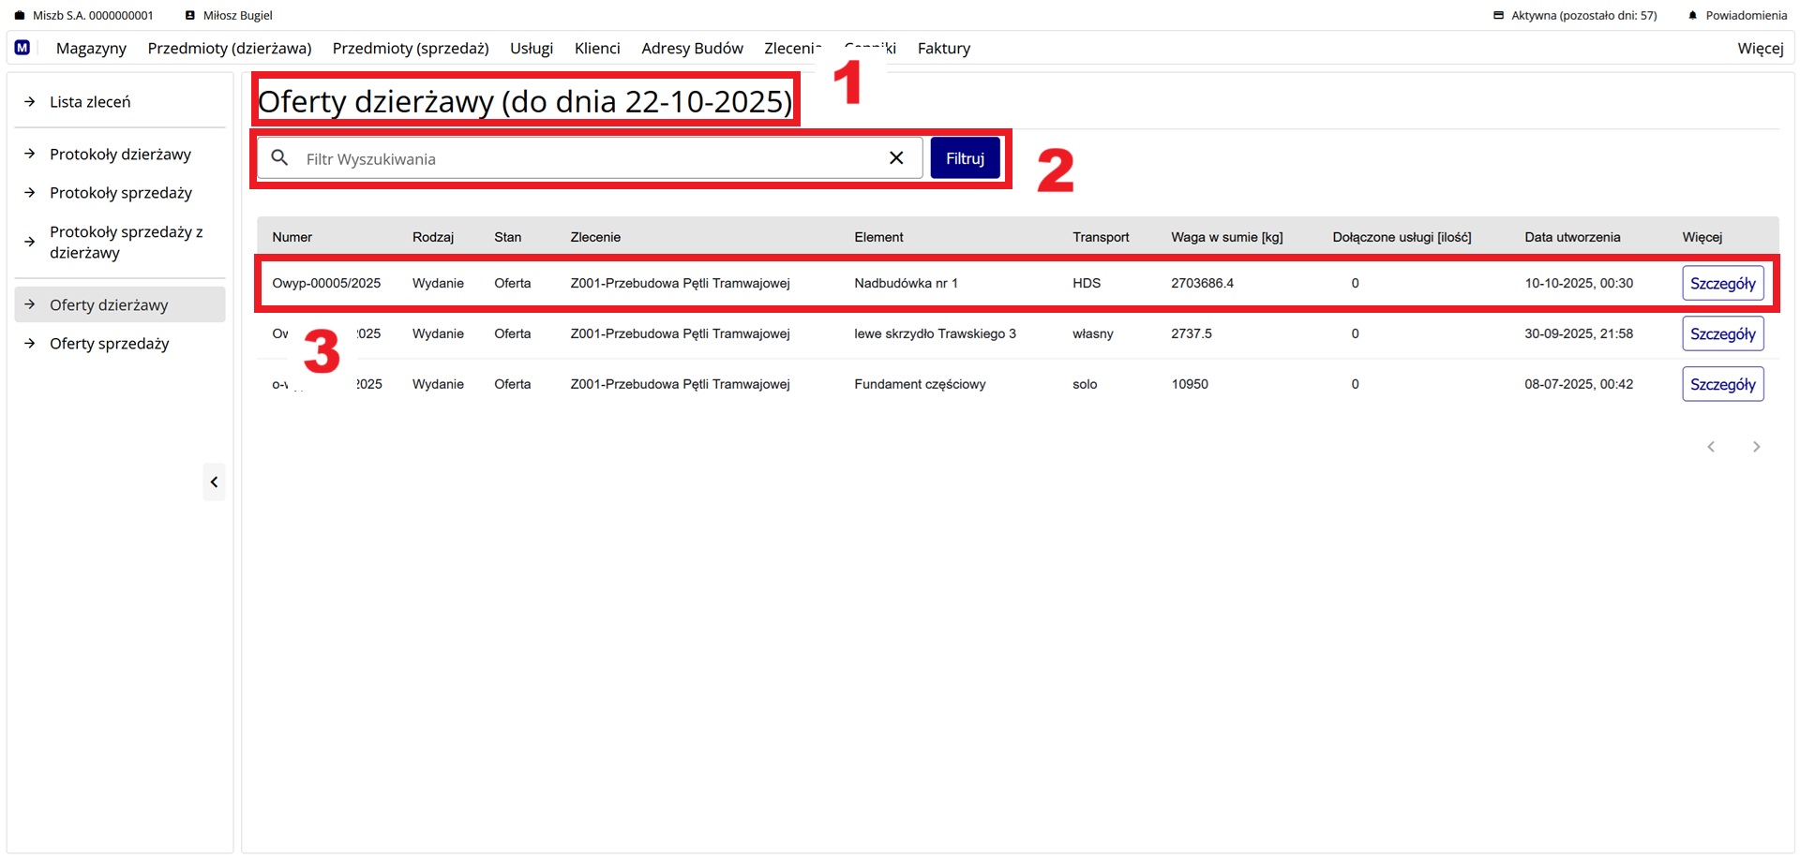1800x858 pixels.
Task: Open the Więcej menu in top bar
Action: point(1760,49)
